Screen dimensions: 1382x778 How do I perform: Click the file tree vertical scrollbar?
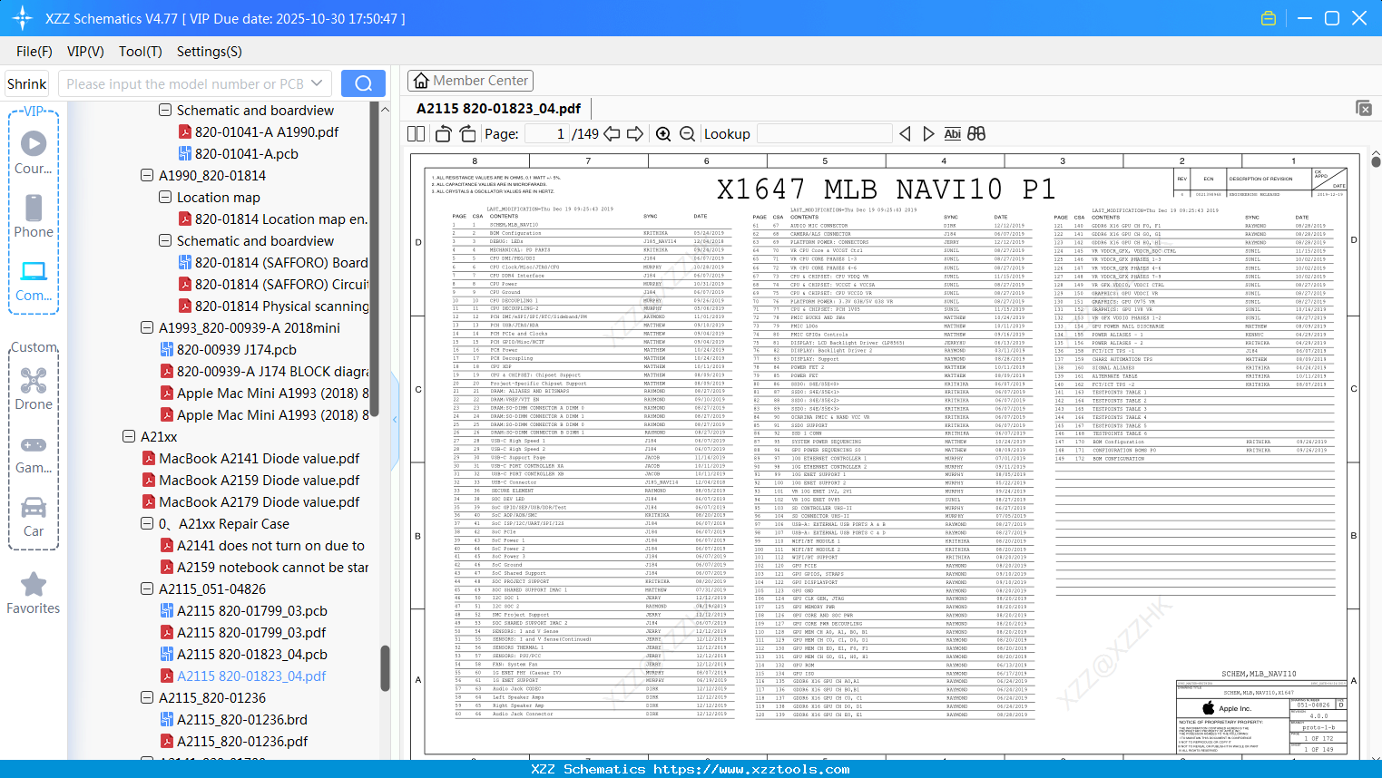(384, 668)
